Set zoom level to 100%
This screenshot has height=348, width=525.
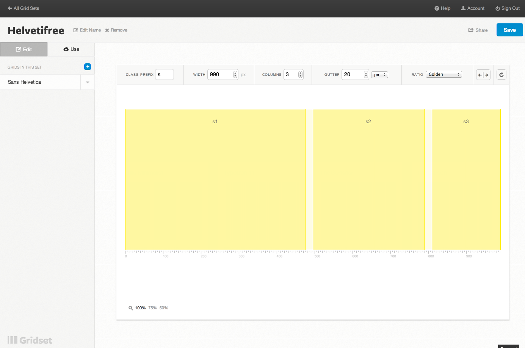[x=140, y=308]
